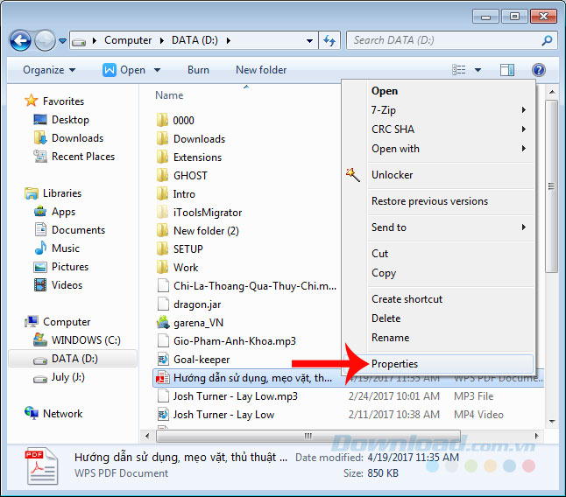Select Libraries in navigation pane
This screenshot has height=497, width=566.
61,193
